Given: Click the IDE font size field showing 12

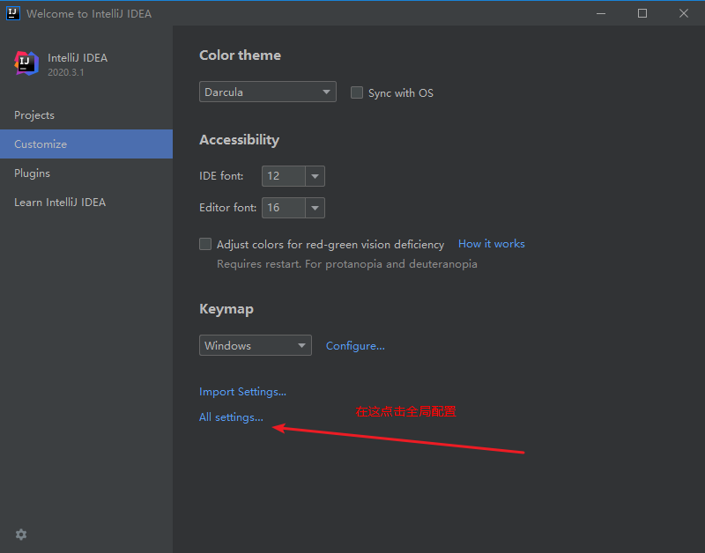Looking at the screenshot, I should pos(283,175).
